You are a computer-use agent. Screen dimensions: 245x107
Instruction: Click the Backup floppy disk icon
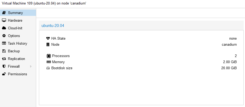[4, 51]
